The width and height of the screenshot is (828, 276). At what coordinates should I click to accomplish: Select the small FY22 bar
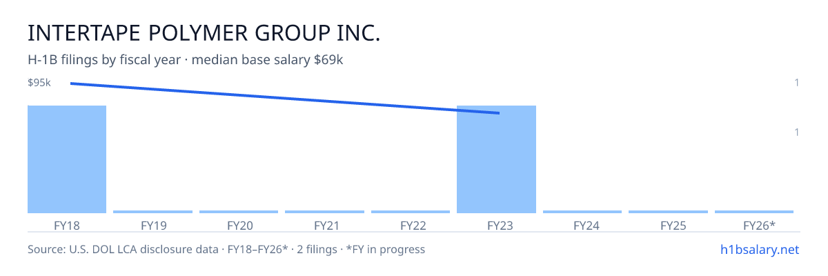point(411,212)
